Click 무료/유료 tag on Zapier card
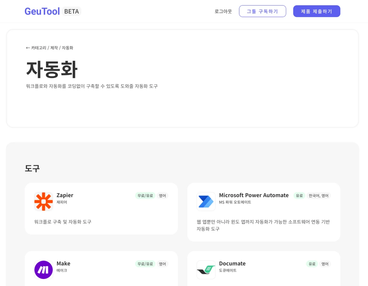Image resolution: width=368 pixels, height=286 pixels. (x=145, y=196)
